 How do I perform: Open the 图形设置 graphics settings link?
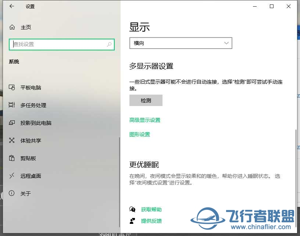(140, 134)
